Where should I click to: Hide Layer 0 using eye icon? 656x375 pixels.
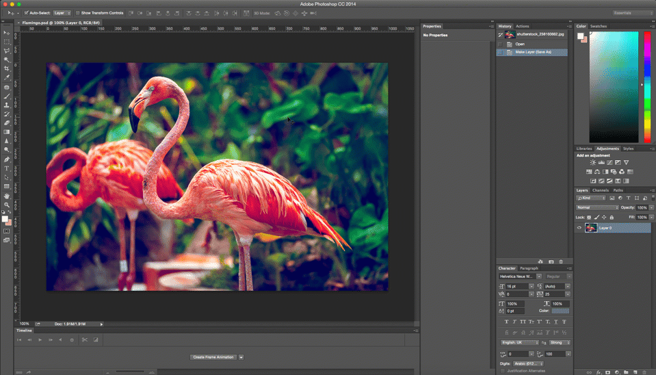(579, 228)
